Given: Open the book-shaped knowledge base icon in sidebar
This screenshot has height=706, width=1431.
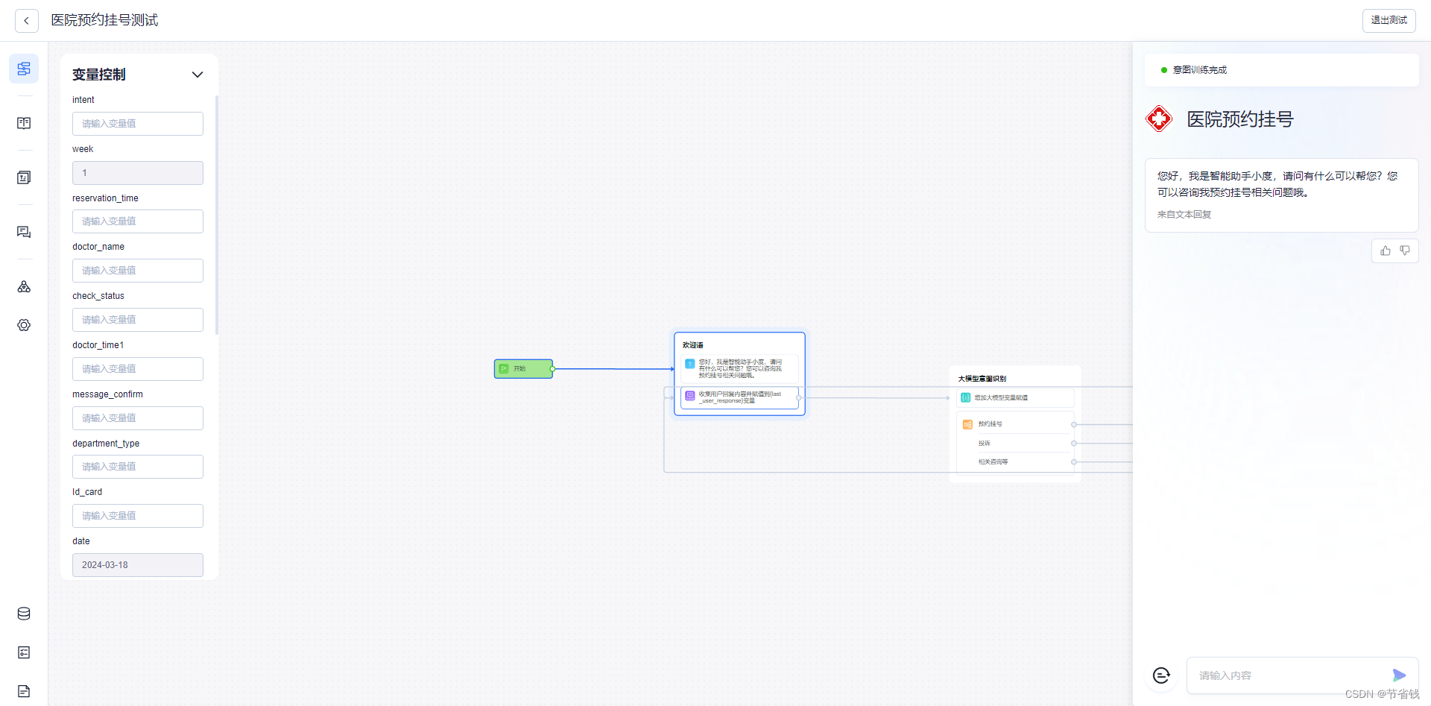Looking at the screenshot, I should pyautogui.click(x=24, y=123).
